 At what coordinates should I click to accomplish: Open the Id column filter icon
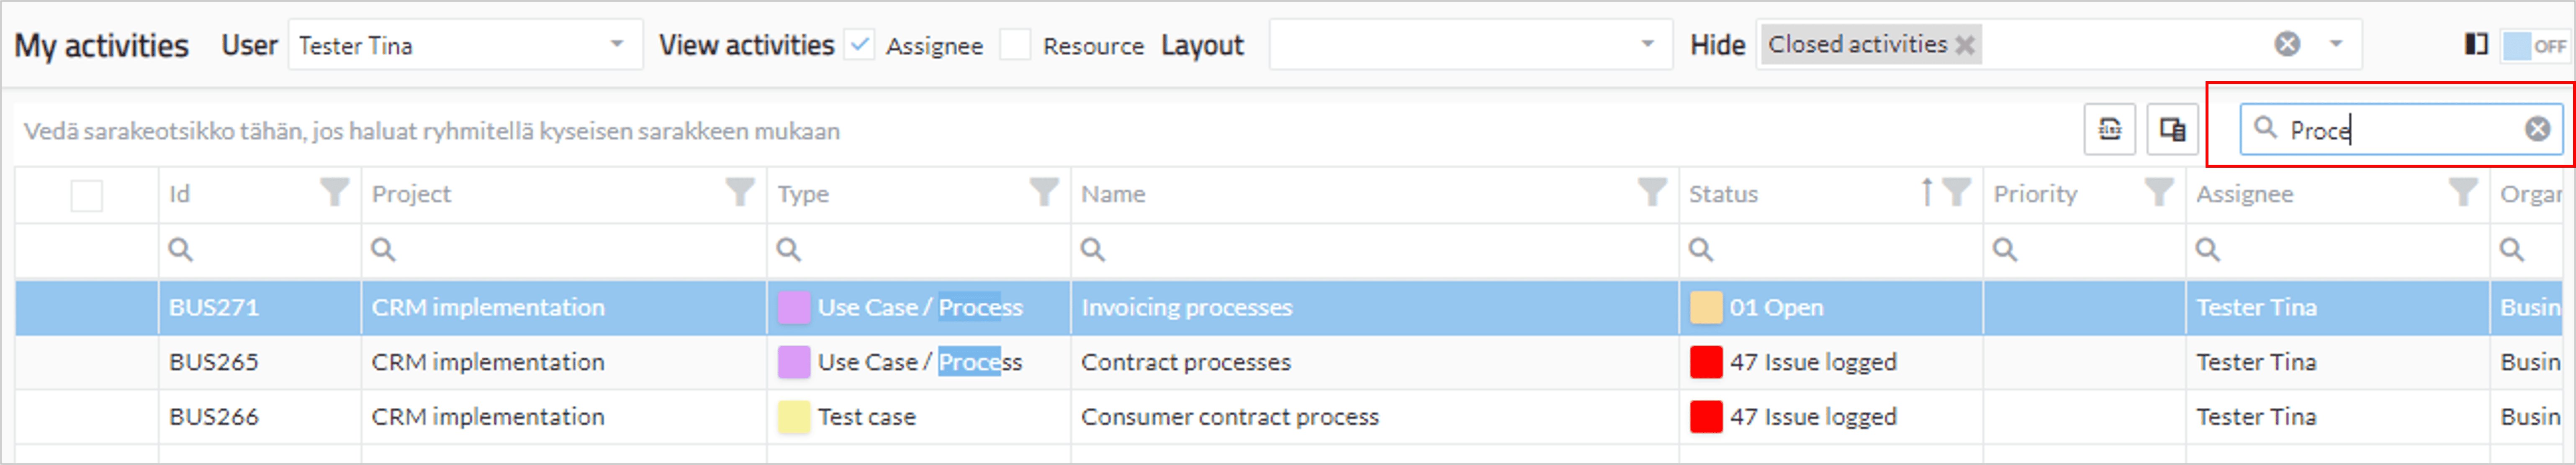334,191
